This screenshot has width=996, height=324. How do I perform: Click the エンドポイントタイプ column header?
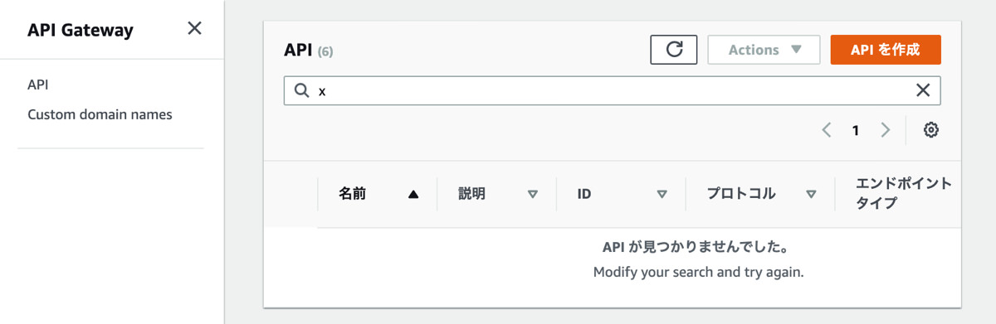[x=903, y=193]
